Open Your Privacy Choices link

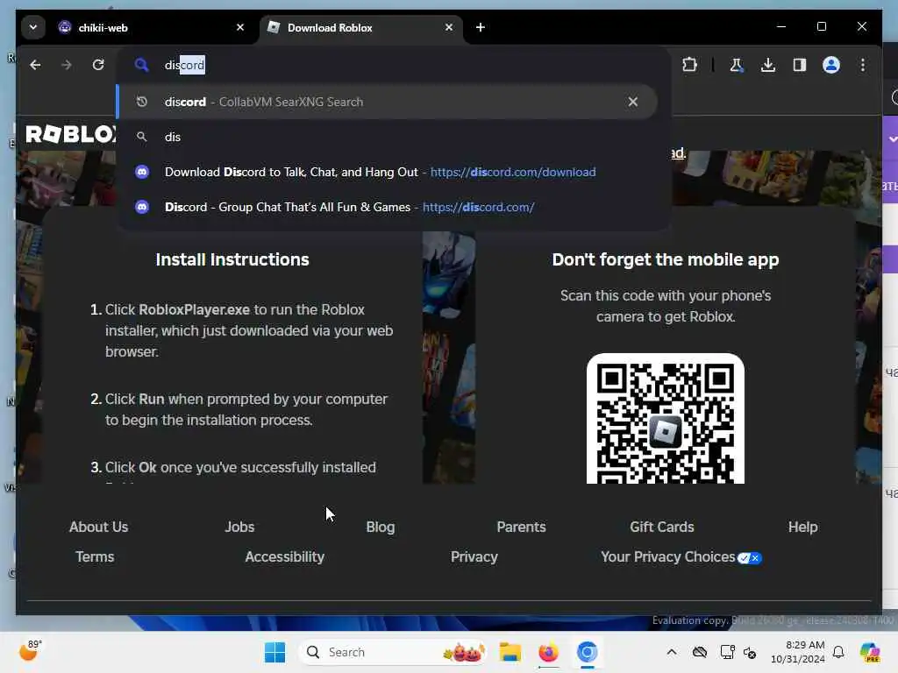click(x=681, y=556)
